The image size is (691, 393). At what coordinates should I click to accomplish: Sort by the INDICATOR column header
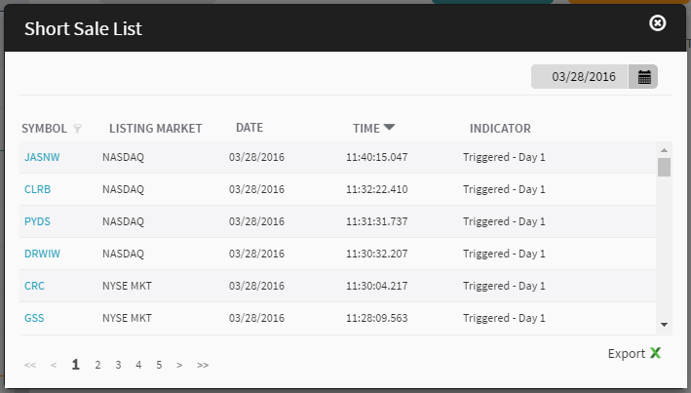[x=500, y=129]
